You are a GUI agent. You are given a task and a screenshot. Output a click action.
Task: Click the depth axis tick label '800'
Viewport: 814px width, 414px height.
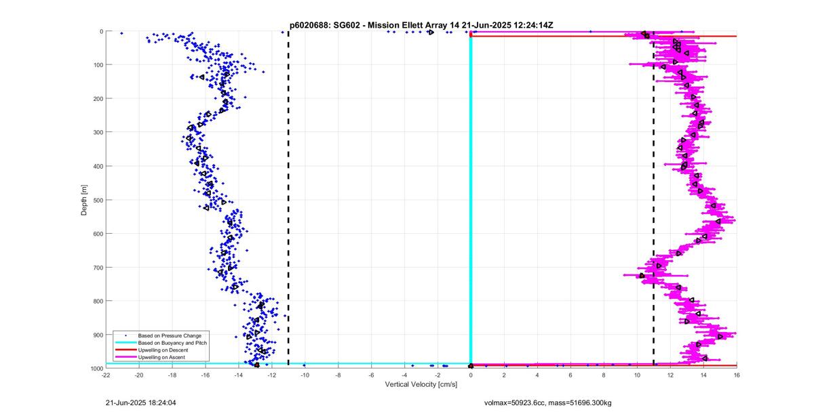tap(98, 301)
